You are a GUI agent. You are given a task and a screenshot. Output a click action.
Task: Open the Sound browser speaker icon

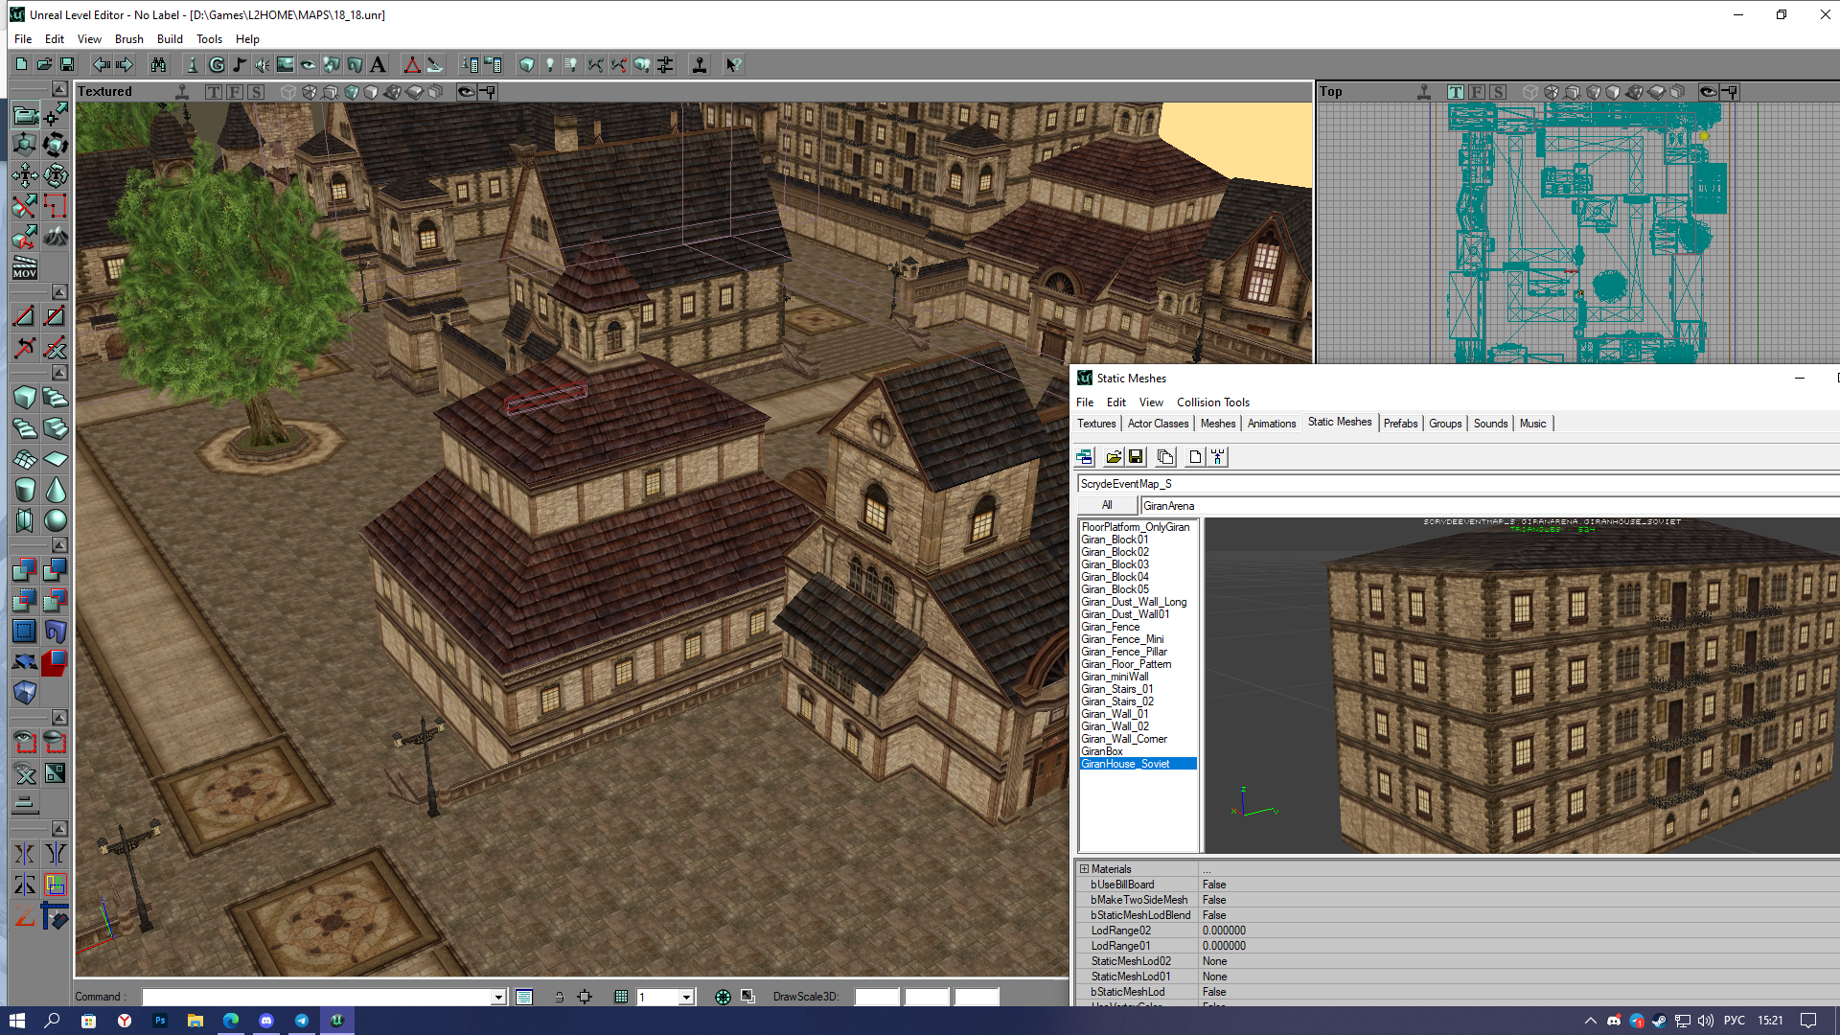point(262,65)
